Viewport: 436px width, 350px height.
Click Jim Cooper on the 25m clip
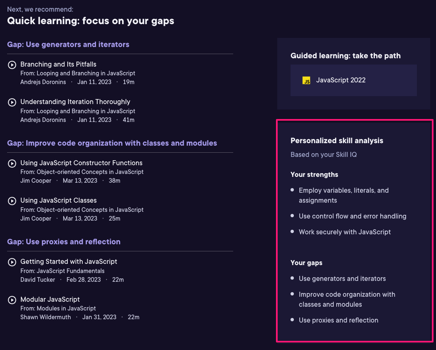click(x=36, y=218)
